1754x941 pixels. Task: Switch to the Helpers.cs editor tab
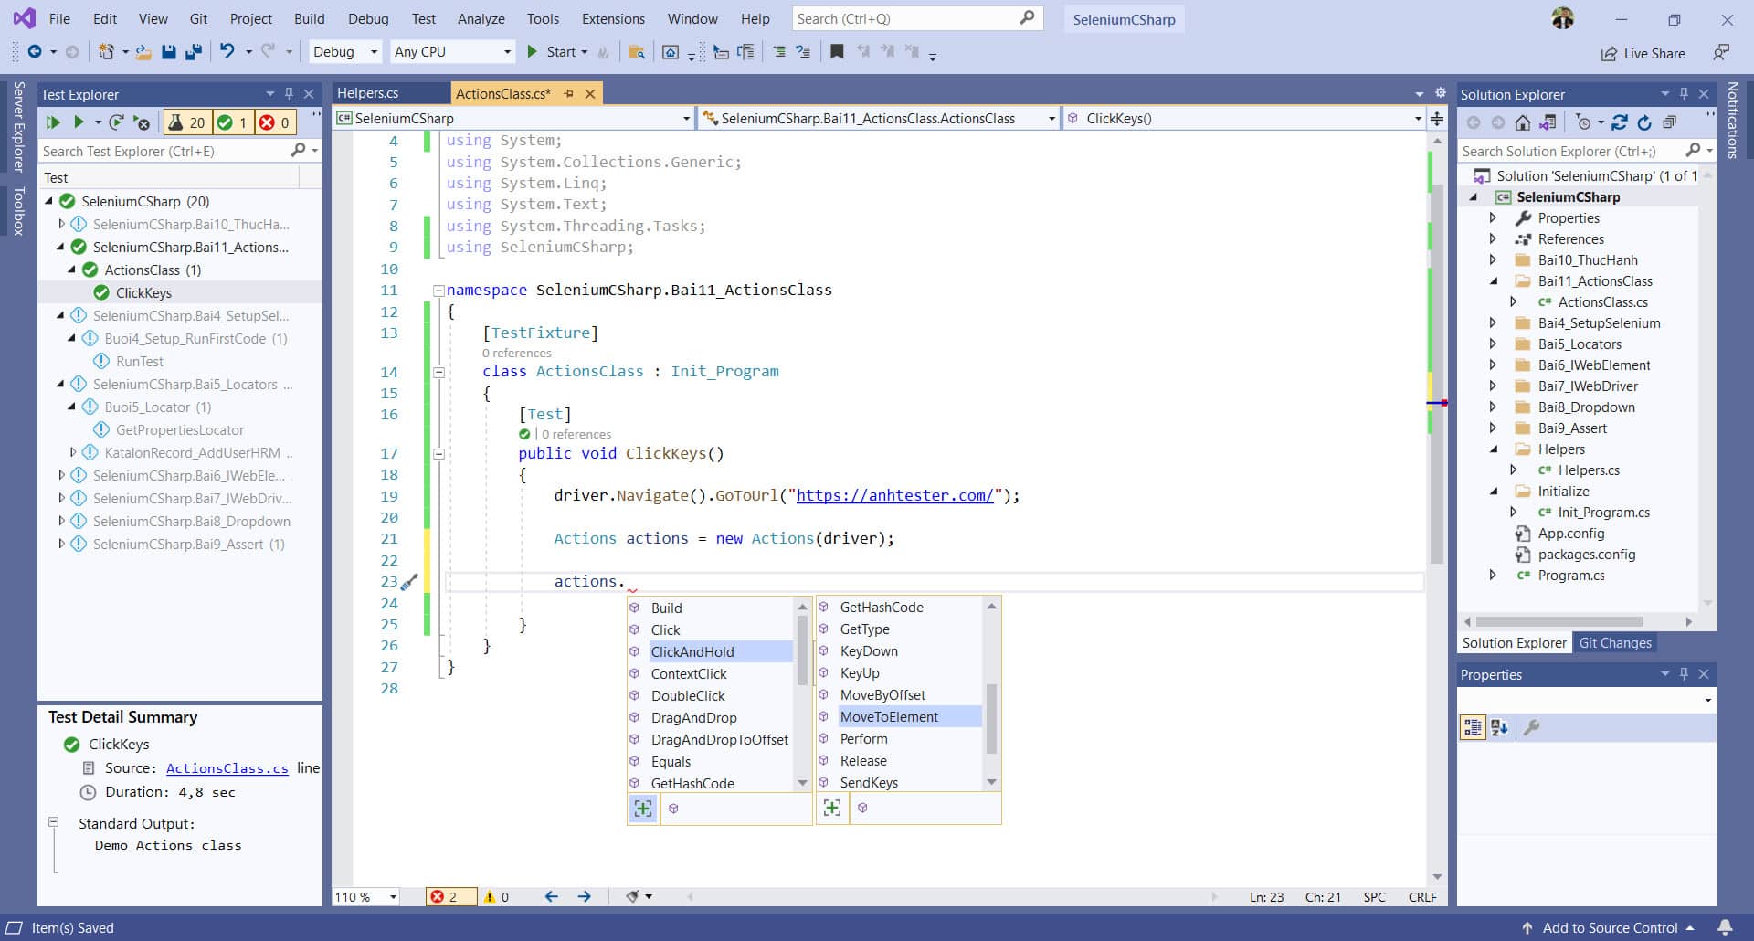(367, 93)
